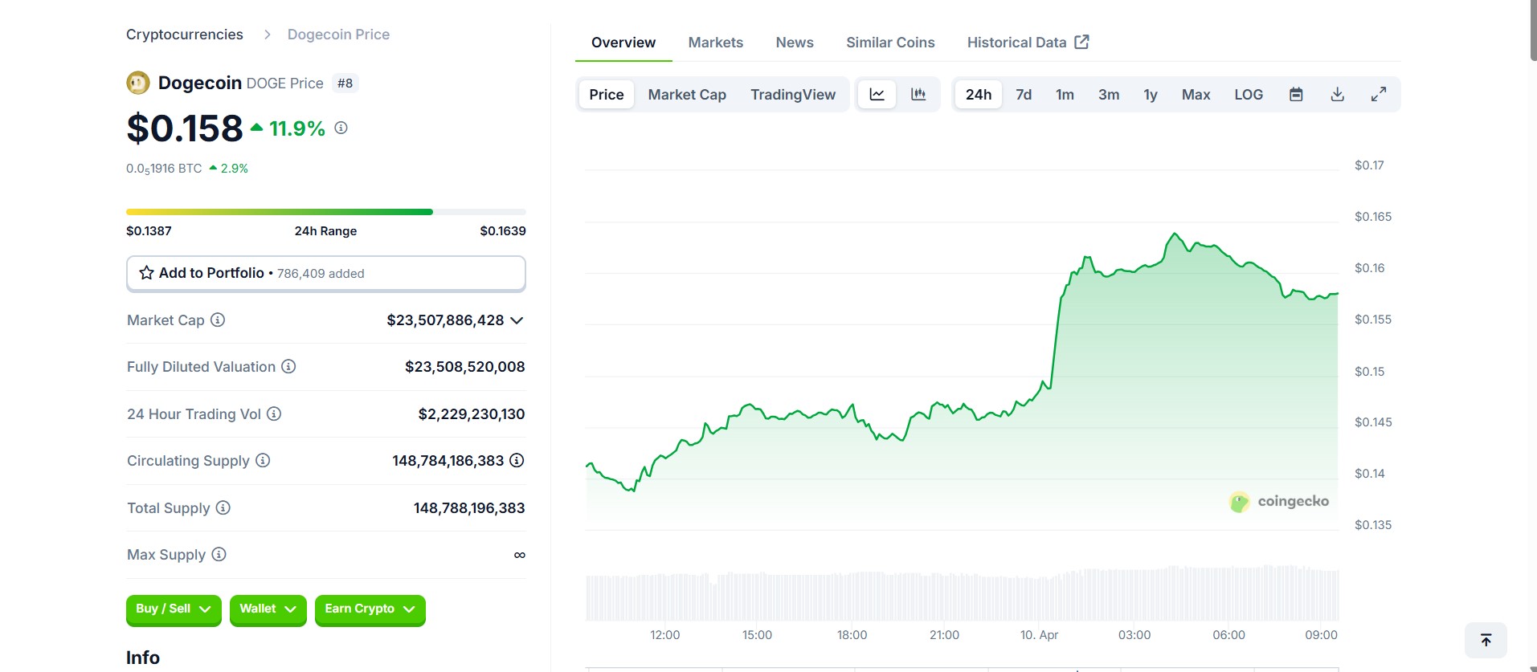Screen dimensions: 1537x672
Task: Click the external link icon on Historical Data
Action: tap(1082, 42)
